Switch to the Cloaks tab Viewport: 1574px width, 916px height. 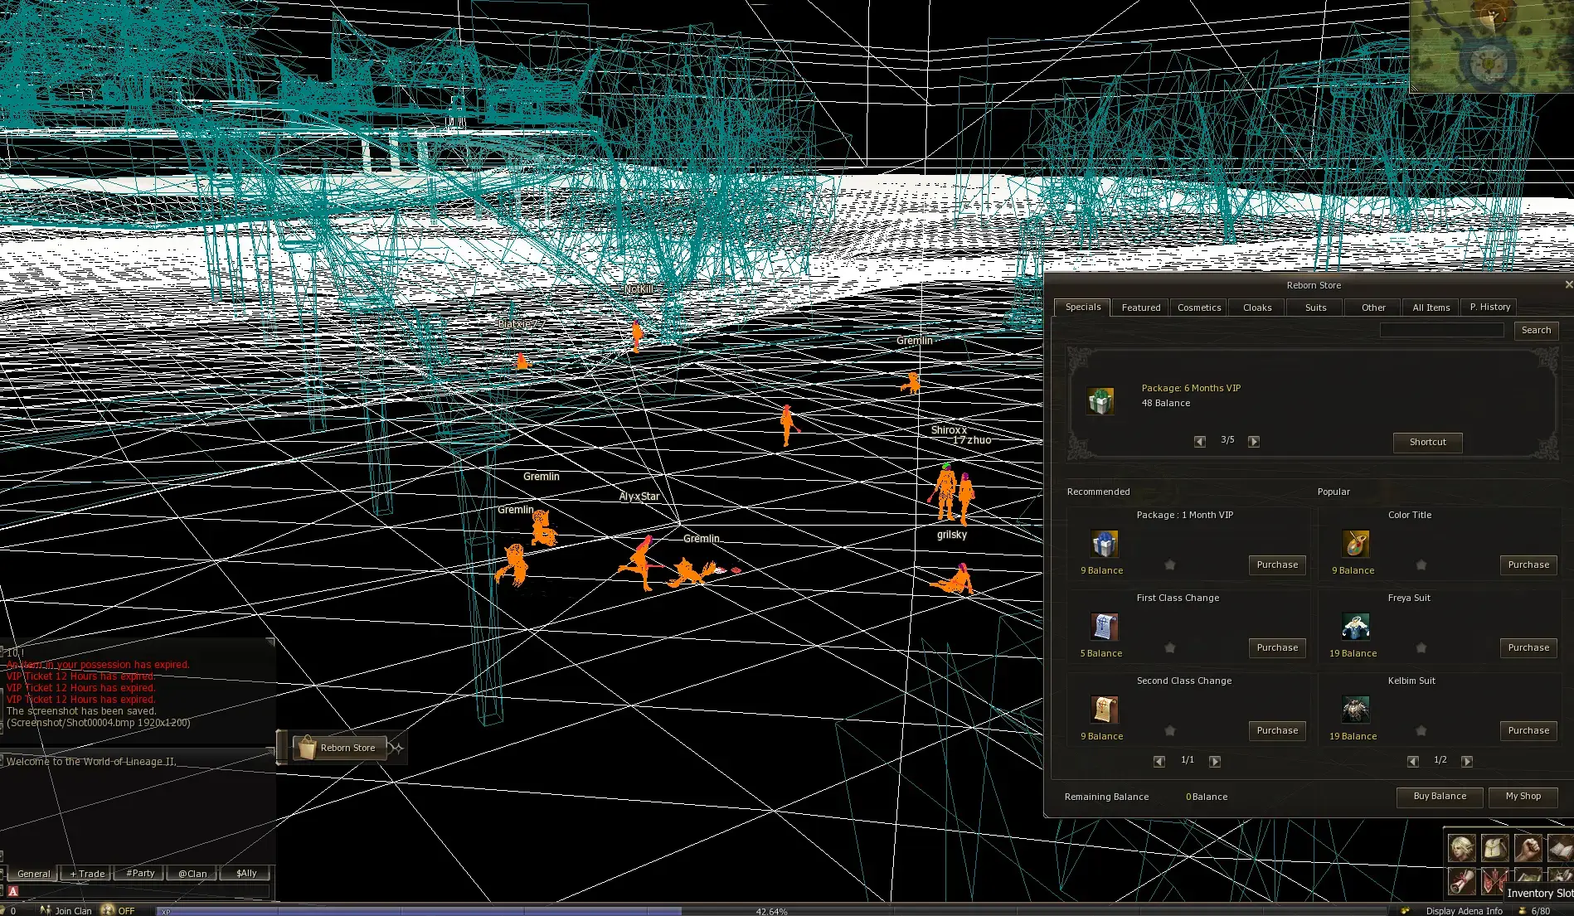click(x=1257, y=308)
